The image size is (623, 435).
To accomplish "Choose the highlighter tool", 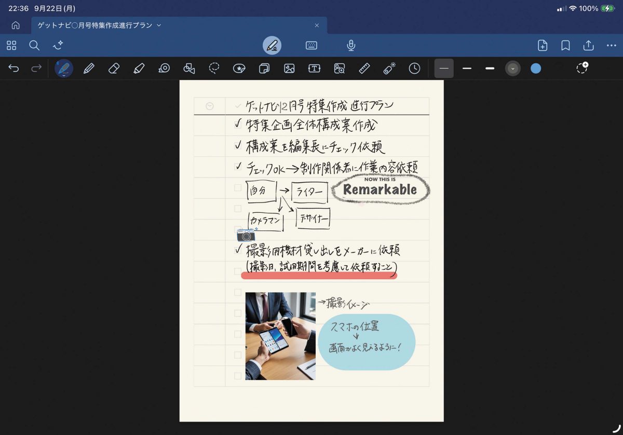I will coord(139,69).
